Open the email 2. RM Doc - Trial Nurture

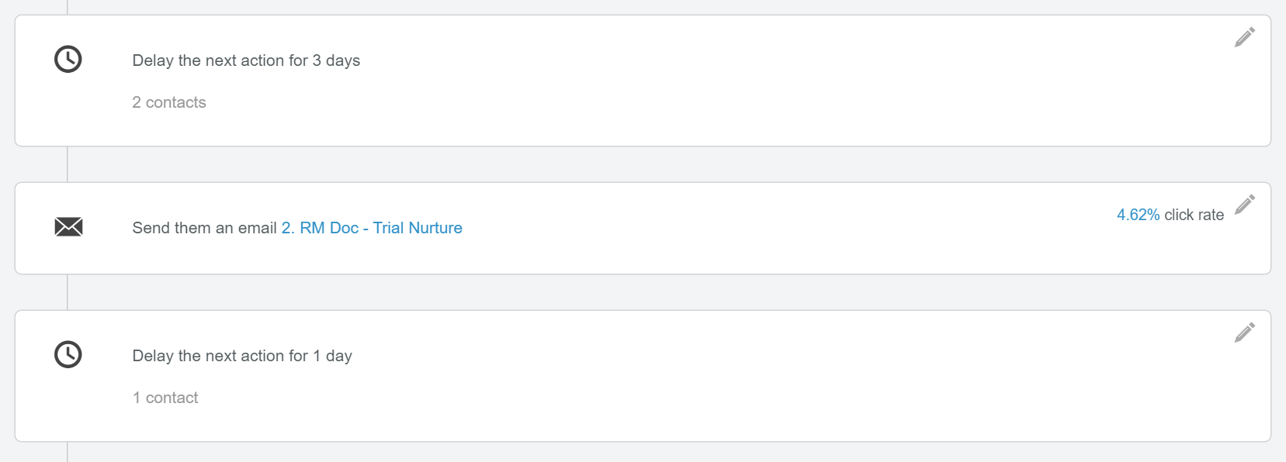(370, 227)
